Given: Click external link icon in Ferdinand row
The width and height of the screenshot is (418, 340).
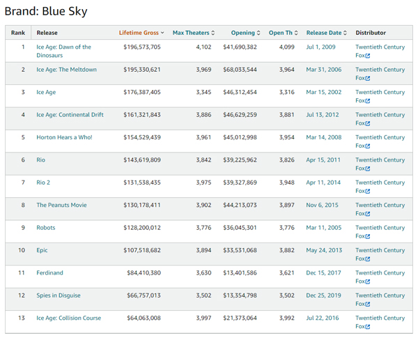Looking at the screenshot, I should 368,281.
